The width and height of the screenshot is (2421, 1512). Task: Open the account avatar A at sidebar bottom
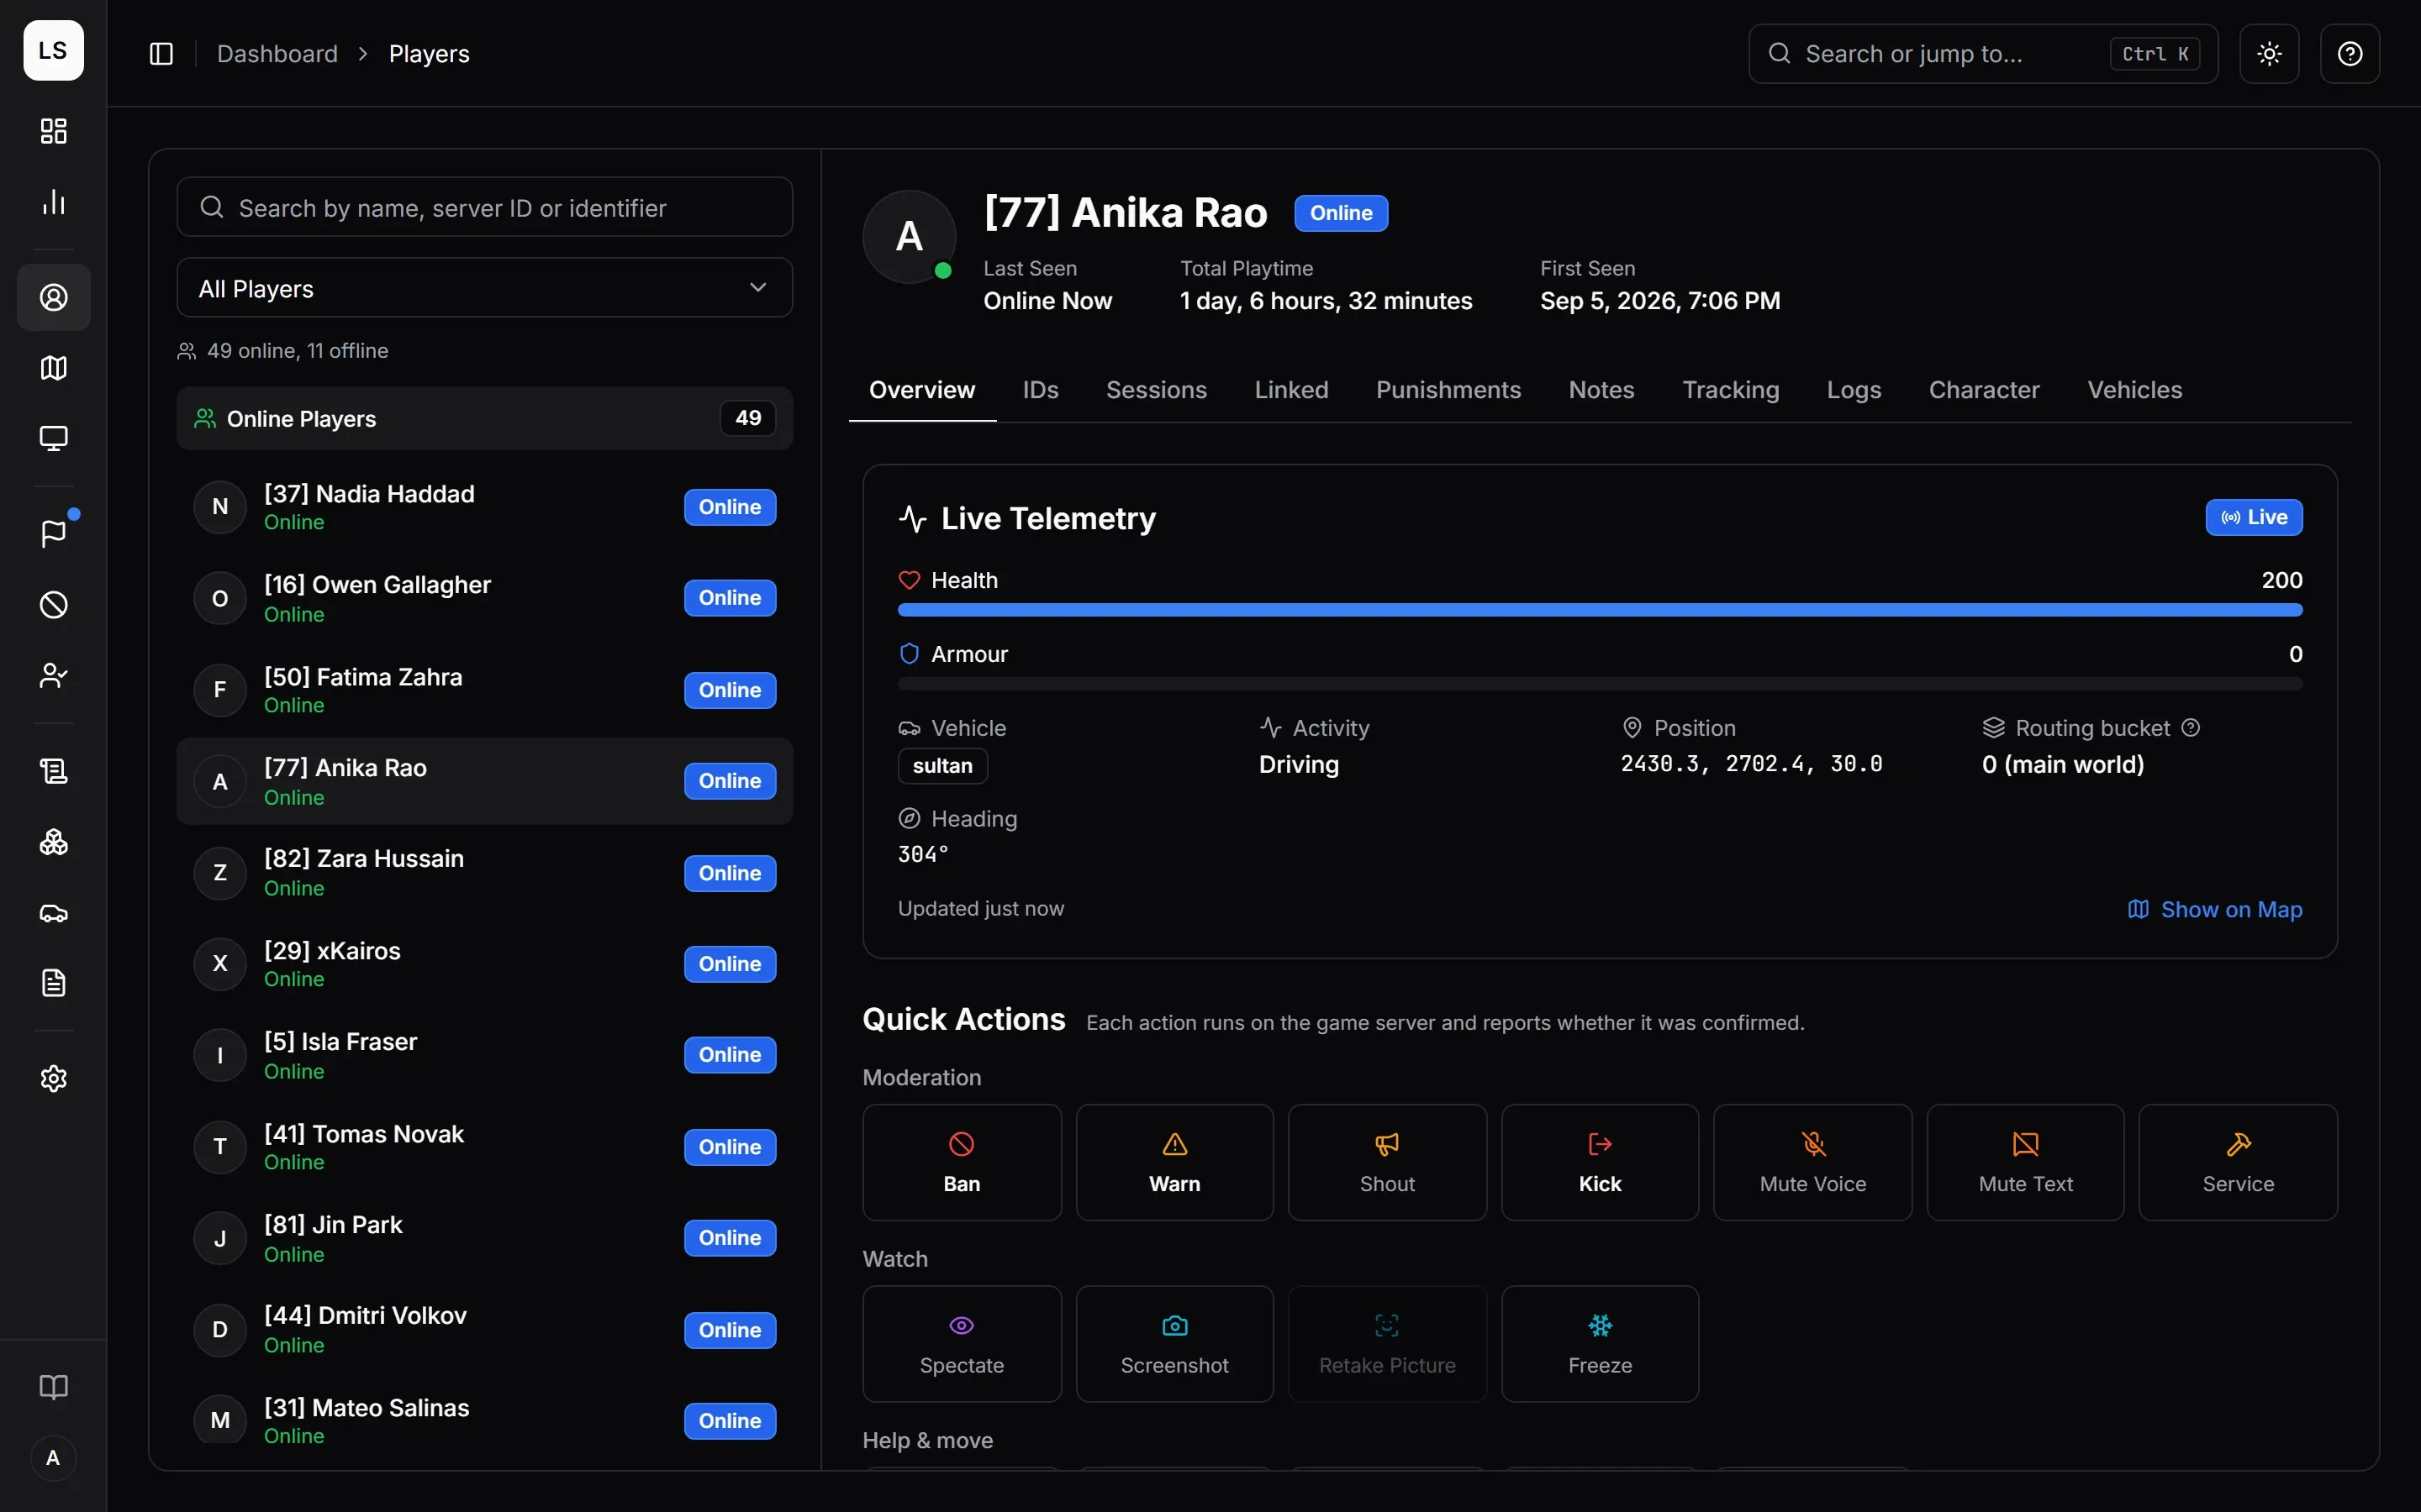(x=53, y=1458)
